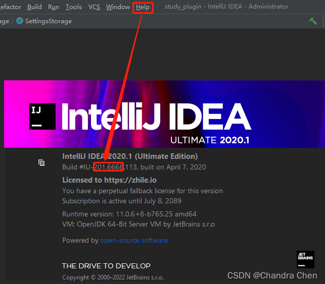Click the green hammer Build Project icon
The width and height of the screenshot is (325, 284).
tap(313, 21)
